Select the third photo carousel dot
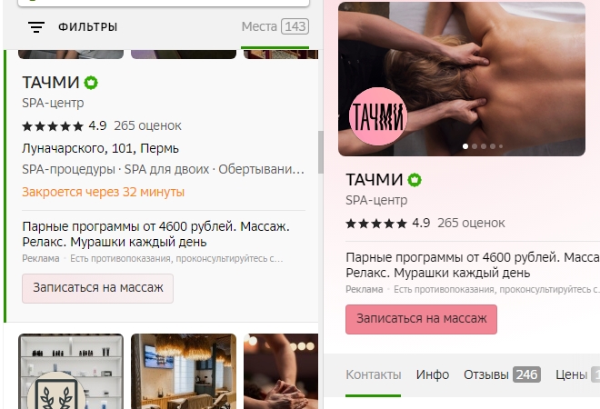The image size is (600, 409). [484, 146]
